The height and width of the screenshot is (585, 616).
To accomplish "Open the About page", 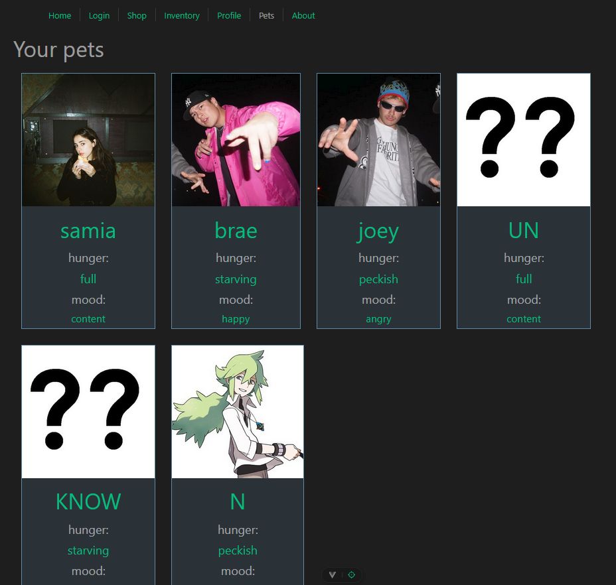I will [303, 16].
